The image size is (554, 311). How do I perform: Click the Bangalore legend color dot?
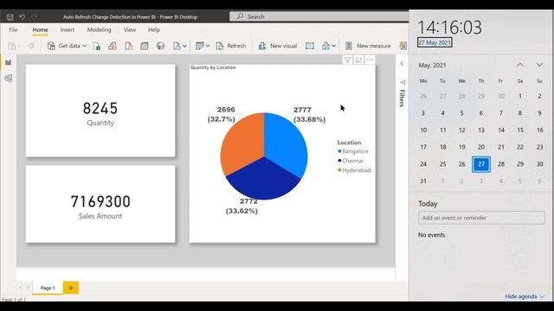[x=339, y=151]
